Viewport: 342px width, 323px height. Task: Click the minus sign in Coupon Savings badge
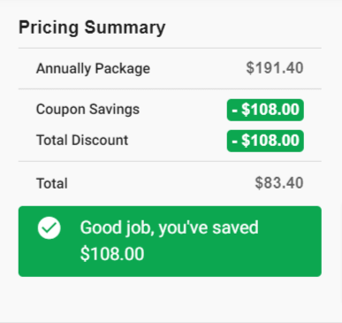coord(234,111)
